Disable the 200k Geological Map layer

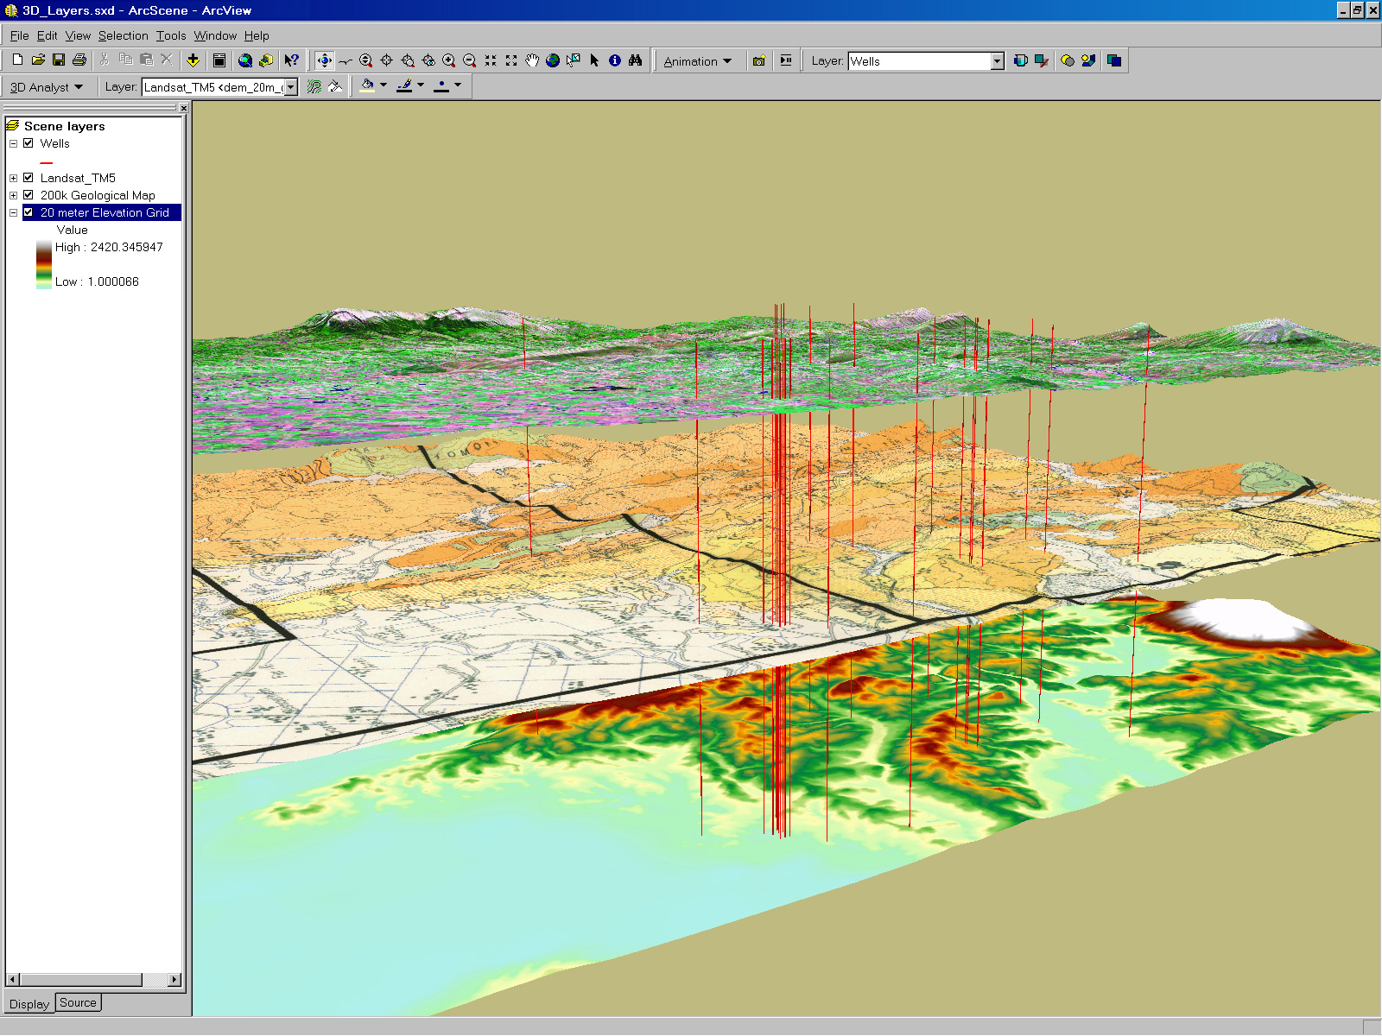29,195
